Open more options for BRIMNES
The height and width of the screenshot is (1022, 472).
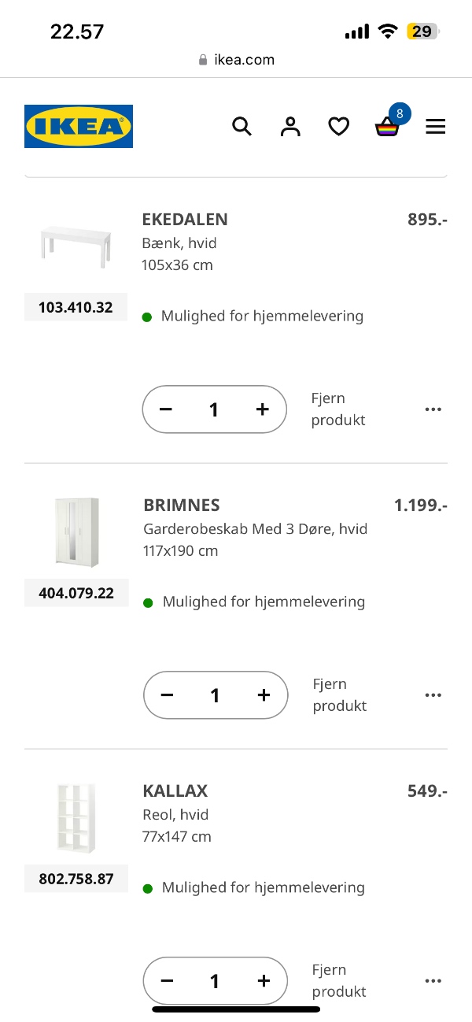click(433, 694)
